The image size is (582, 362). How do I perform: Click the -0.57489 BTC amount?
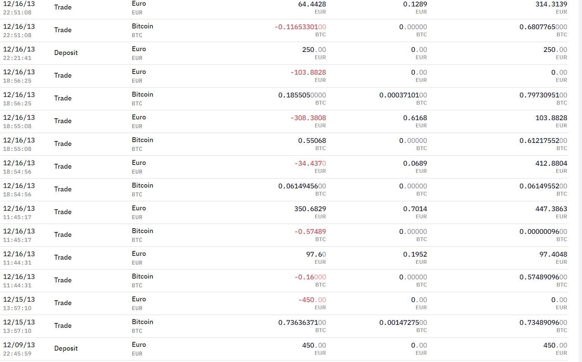[x=310, y=232]
